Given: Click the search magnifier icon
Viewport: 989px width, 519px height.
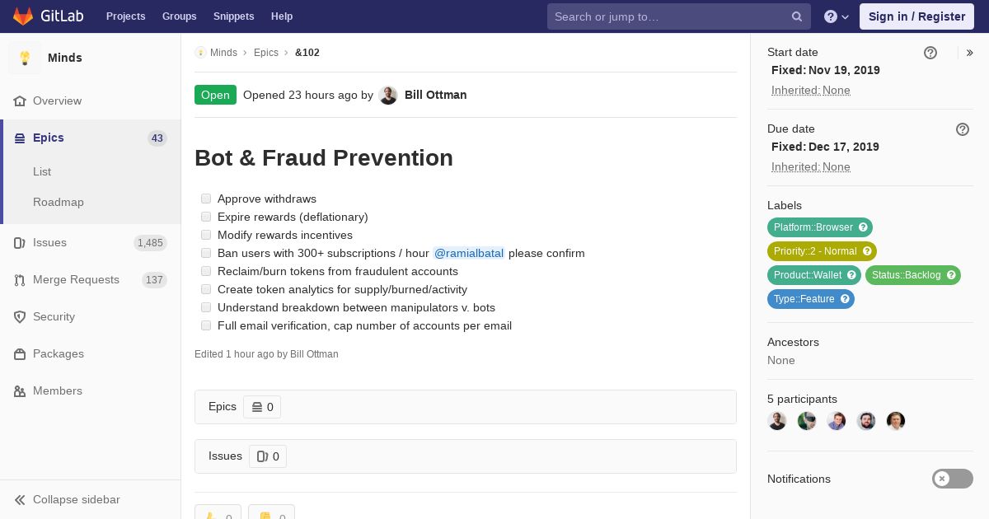Looking at the screenshot, I should pyautogui.click(x=797, y=16).
